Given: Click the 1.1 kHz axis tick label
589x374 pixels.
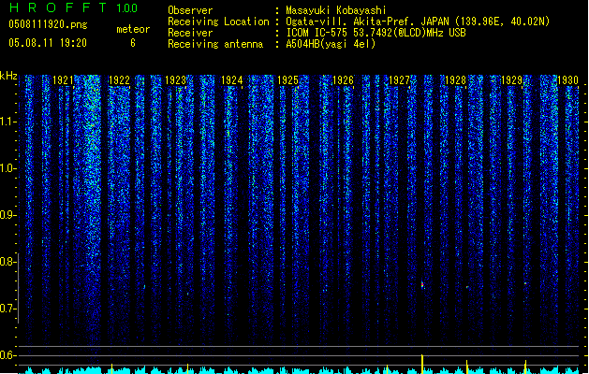Looking at the screenshot, I should point(7,122).
